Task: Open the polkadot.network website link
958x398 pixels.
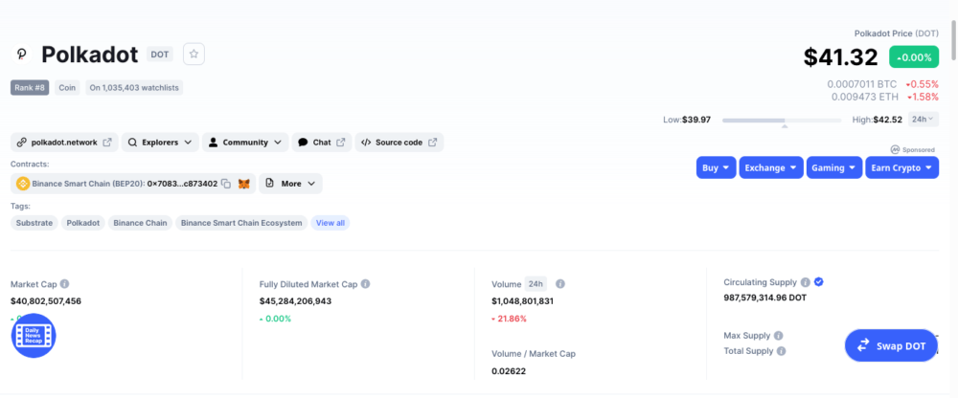Action: (64, 143)
